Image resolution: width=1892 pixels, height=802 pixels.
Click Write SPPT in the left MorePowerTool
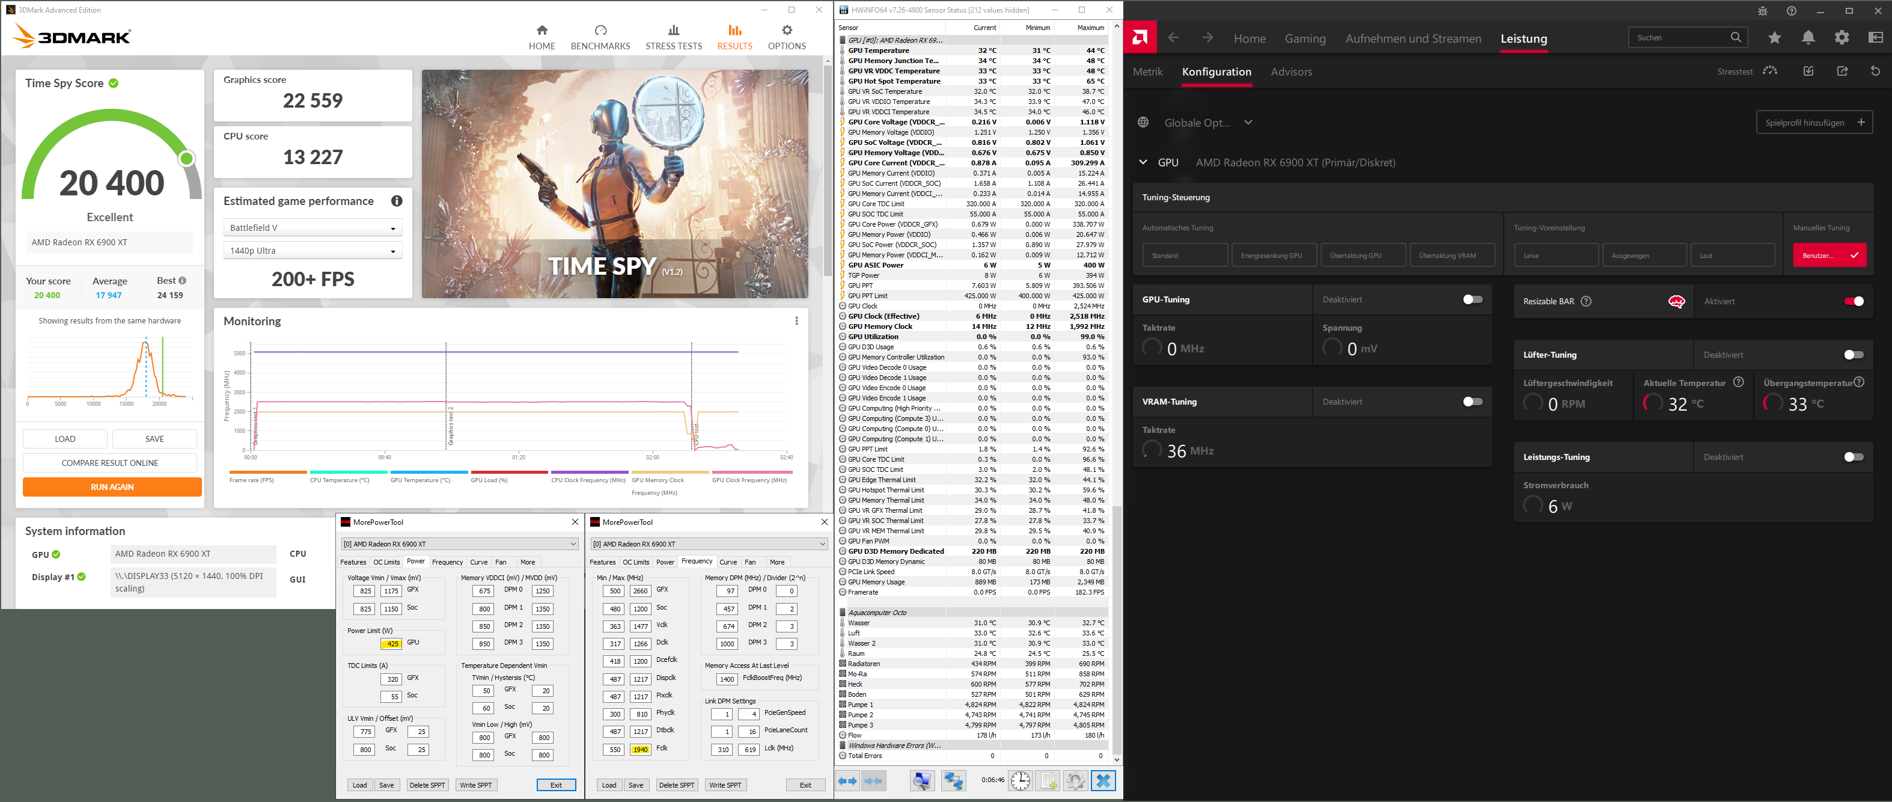pos(475,785)
